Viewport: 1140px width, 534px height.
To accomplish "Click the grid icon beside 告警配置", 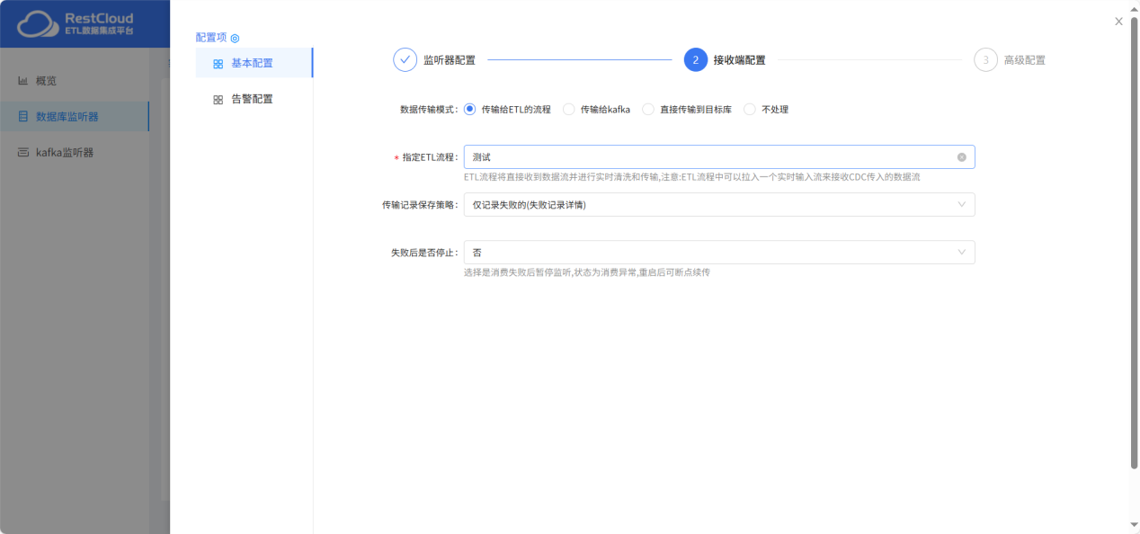I will [218, 100].
